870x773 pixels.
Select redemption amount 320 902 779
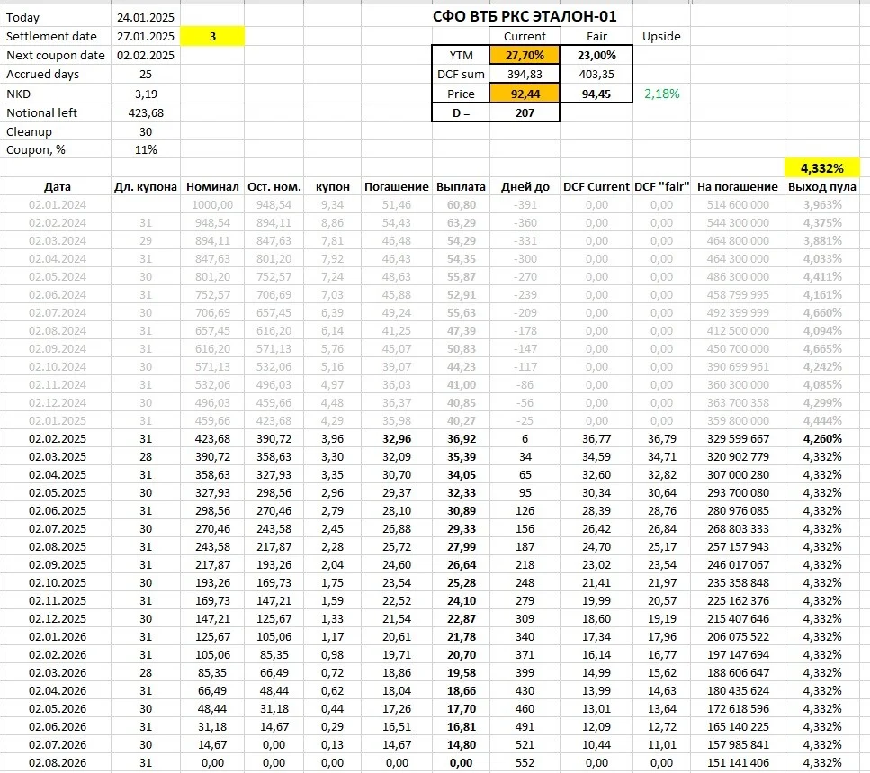(738, 457)
